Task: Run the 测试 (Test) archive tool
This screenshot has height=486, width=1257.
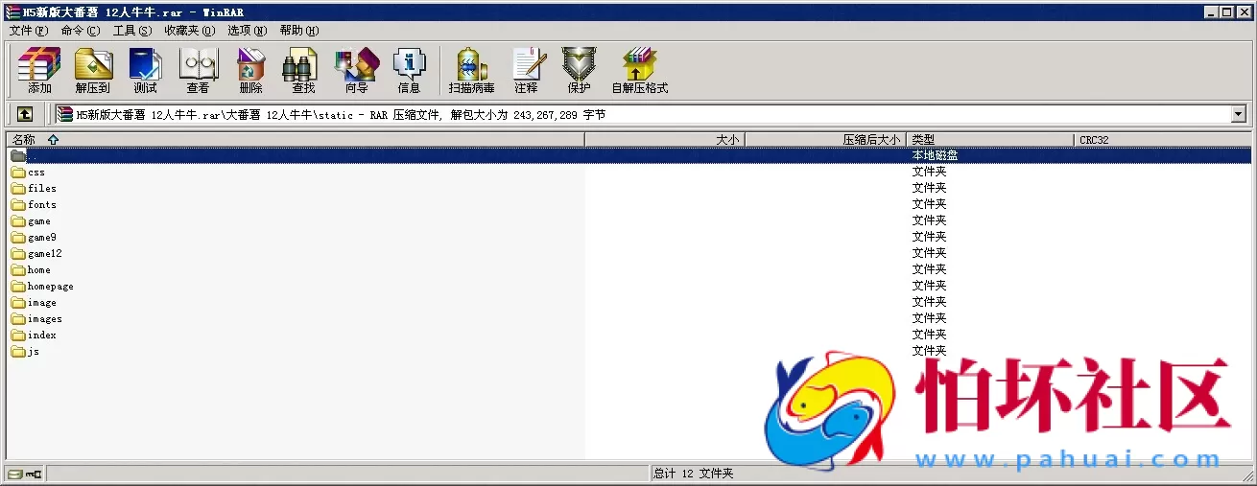Action: tap(145, 71)
